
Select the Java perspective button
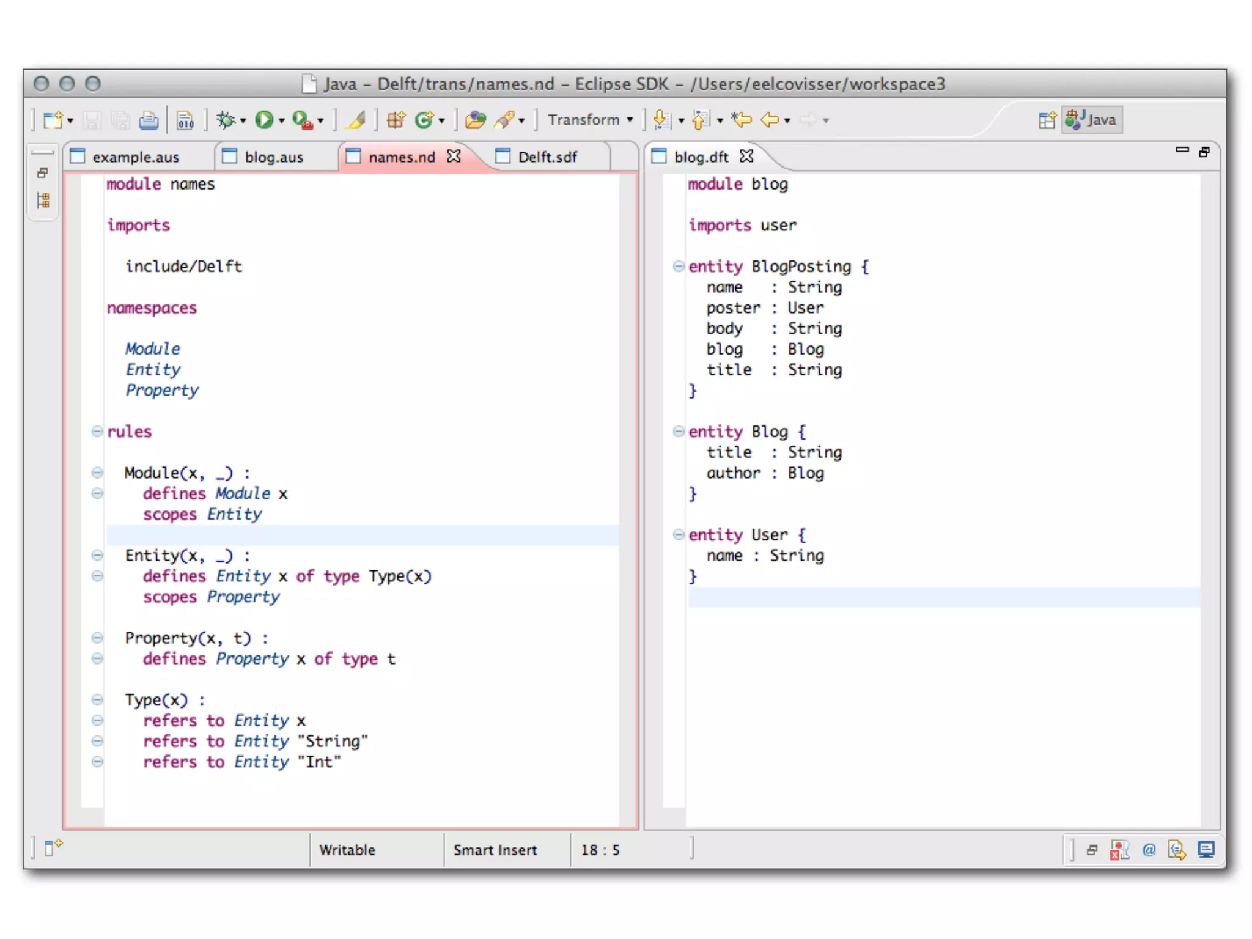[1092, 120]
